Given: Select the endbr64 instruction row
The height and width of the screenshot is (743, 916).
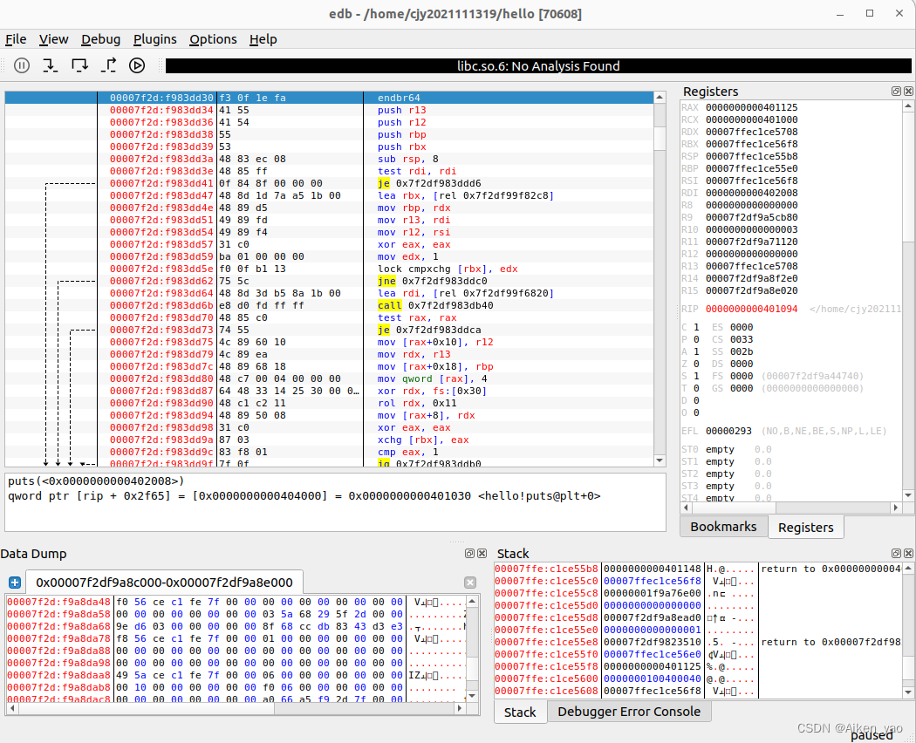Looking at the screenshot, I should pos(329,98).
